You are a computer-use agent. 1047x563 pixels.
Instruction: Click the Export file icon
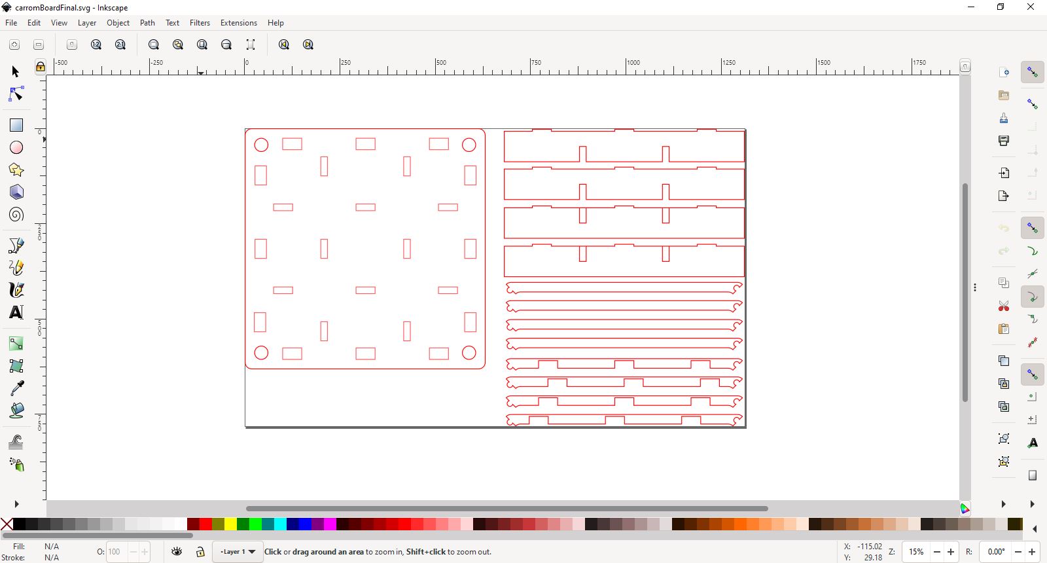[x=1004, y=196]
